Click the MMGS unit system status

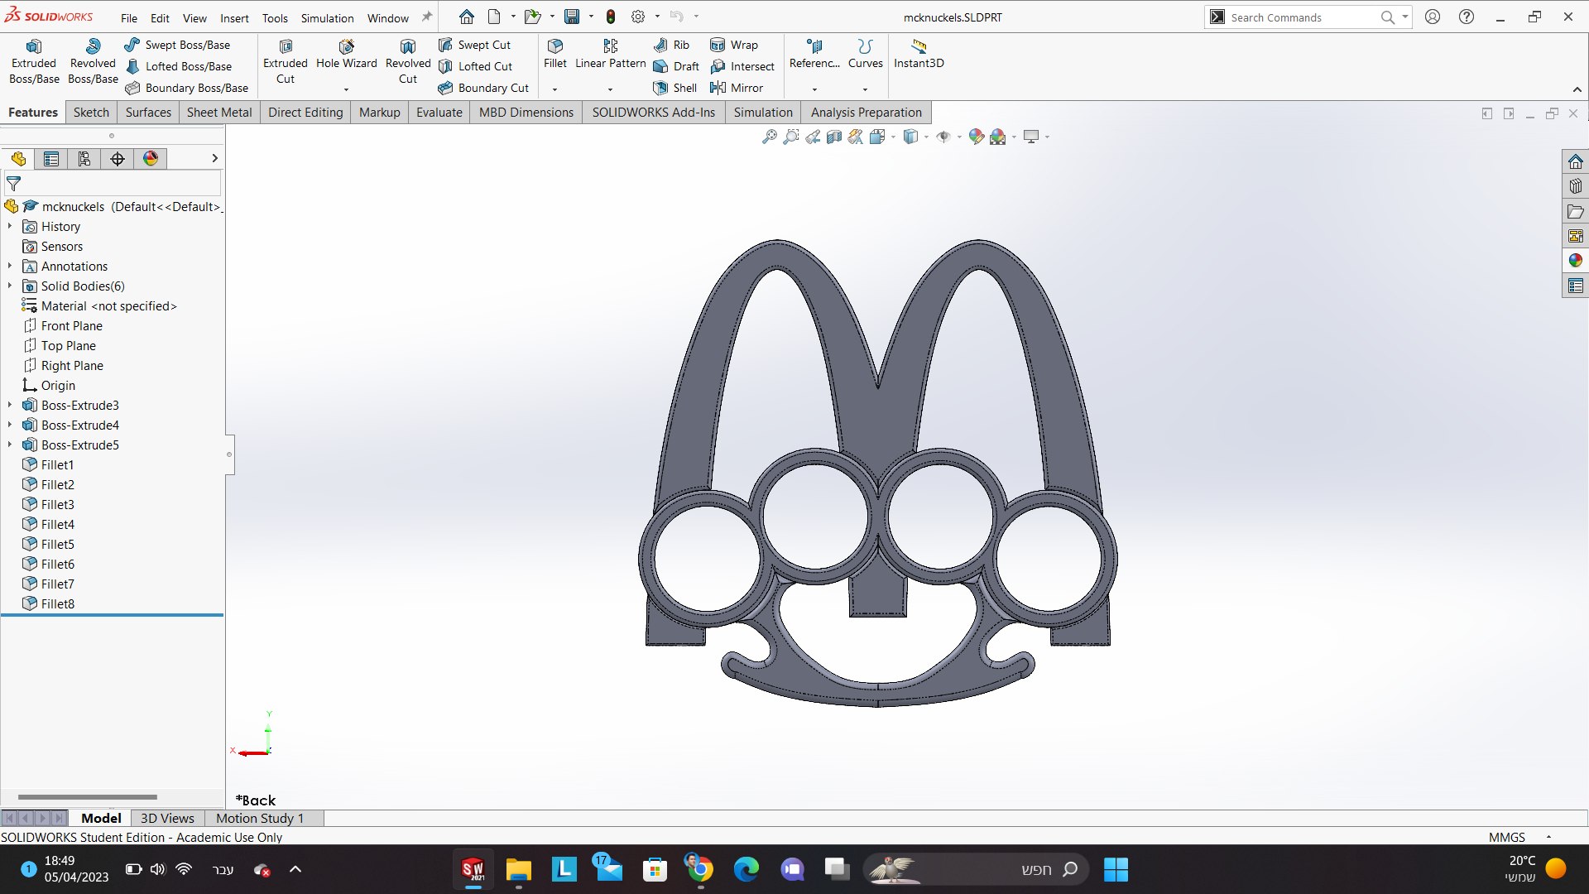pyautogui.click(x=1506, y=837)
